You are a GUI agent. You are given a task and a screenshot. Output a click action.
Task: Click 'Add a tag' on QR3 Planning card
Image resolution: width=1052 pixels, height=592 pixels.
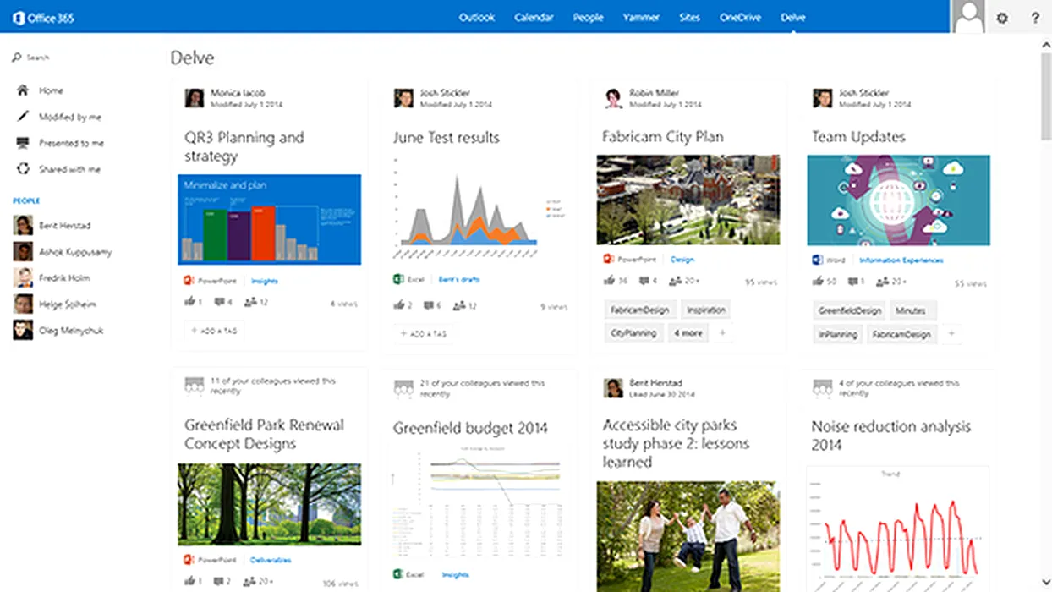(x=213, y=331)
